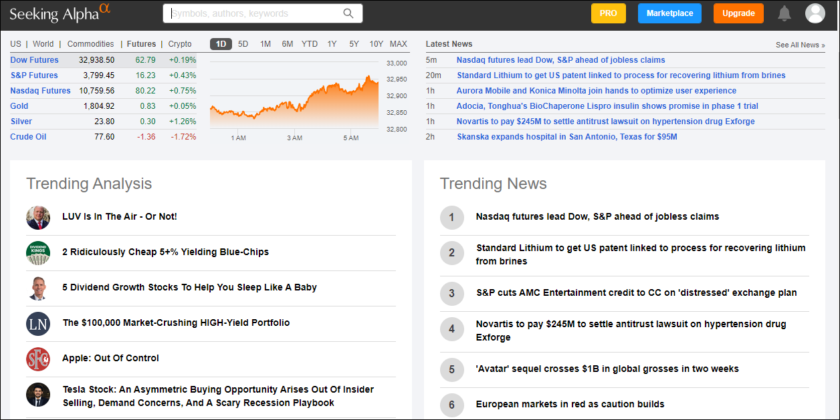Click number 4 badge in Trending News
The width and height of the screenshot is (840, 420).
451,329
